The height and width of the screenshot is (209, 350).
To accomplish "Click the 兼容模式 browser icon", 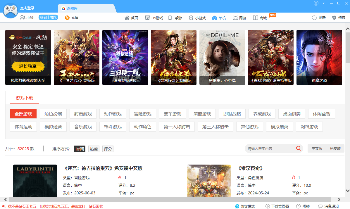I will [237, 206].
